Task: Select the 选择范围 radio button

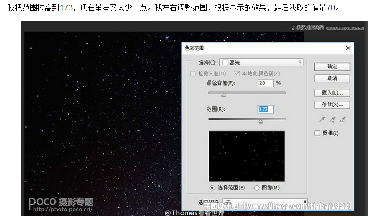Action: point(212,188)
